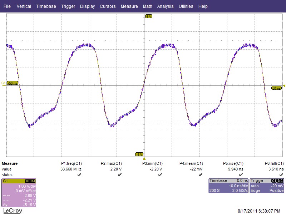Open the Vertical menu

pyautogui.click(x=24, y=6)
